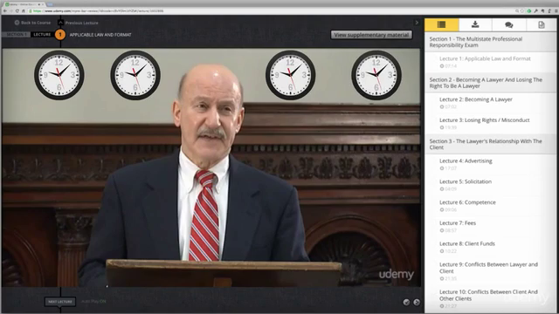Click the browser reload icon
This screenshot has height=314, width=559.
tap(17, 11)
